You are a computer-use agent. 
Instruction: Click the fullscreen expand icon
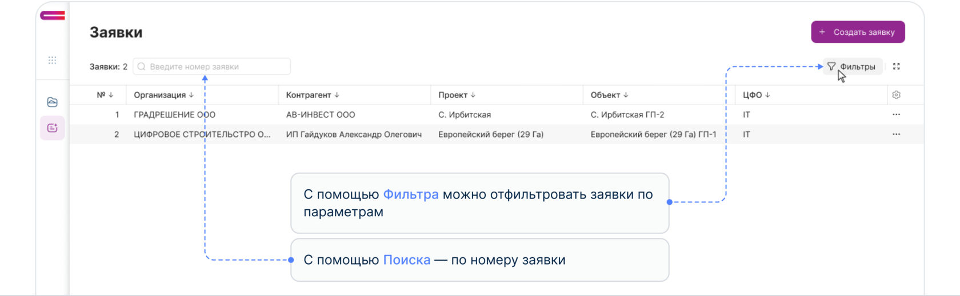coord(896,67)
